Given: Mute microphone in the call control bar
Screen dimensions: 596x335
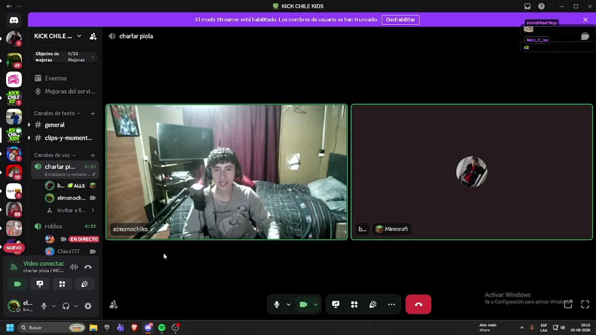Looking at the screenshot, I should coord(277,304).
